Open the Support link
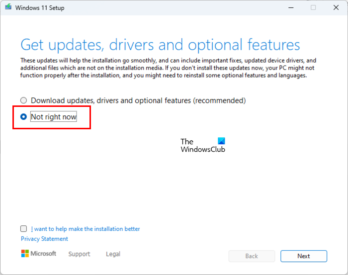348x275 pixels. pos(79,254)
